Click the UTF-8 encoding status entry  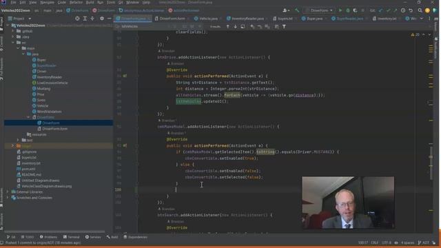point(387,242)
